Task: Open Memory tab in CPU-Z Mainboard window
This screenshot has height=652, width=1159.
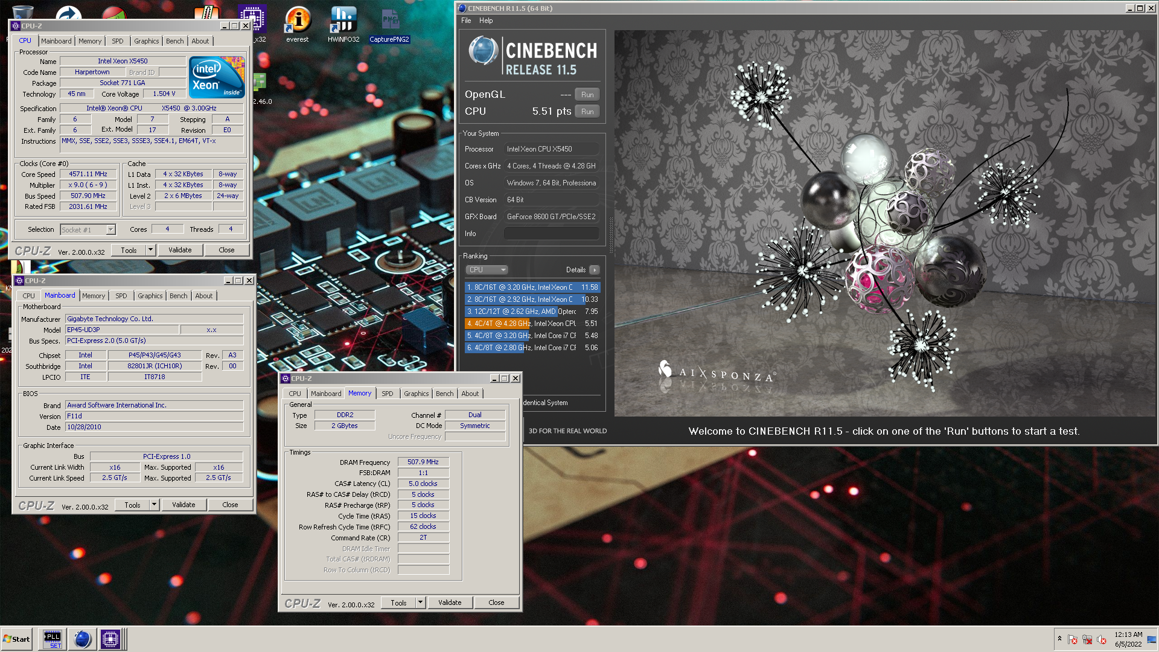Action: coord(94,296)
